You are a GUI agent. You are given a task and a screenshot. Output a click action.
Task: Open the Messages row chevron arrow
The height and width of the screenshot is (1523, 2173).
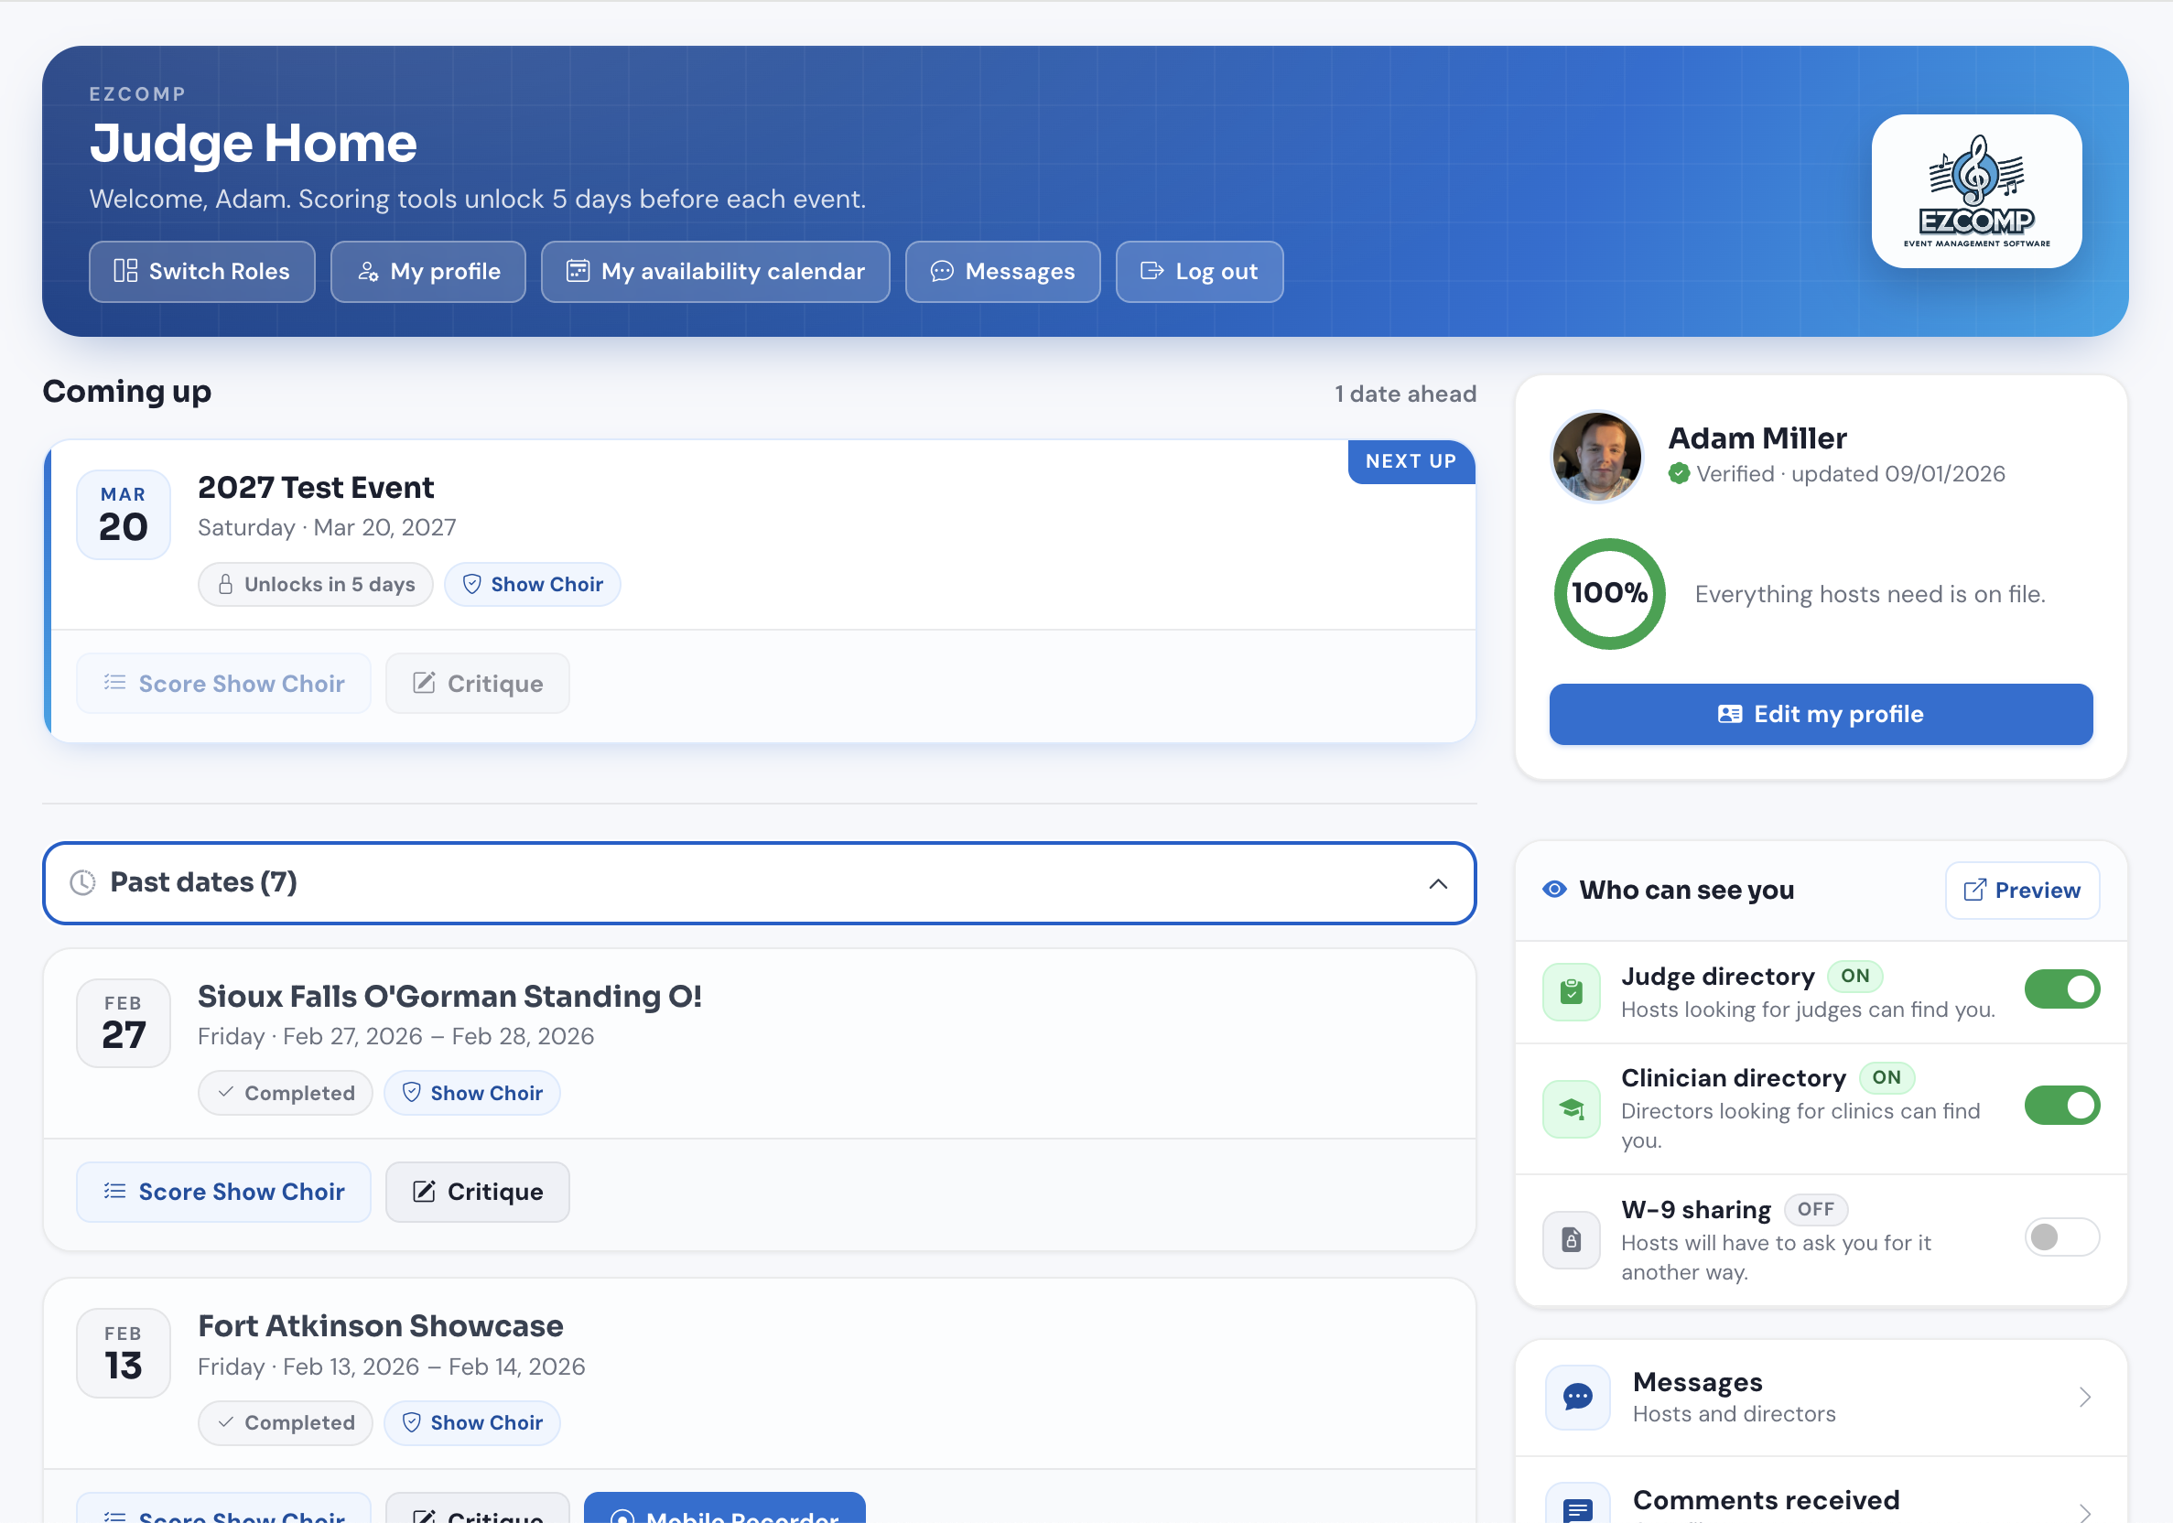[x=2084, y=1396]
